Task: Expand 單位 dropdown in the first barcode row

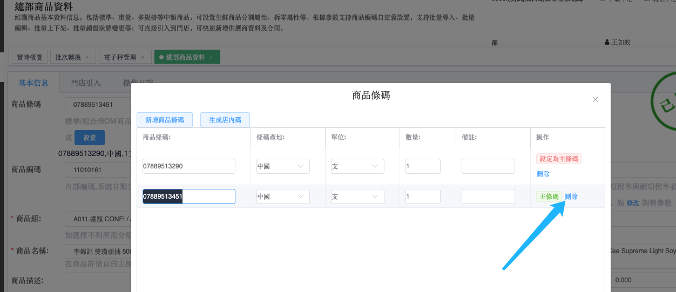Action: pos(357,166)
